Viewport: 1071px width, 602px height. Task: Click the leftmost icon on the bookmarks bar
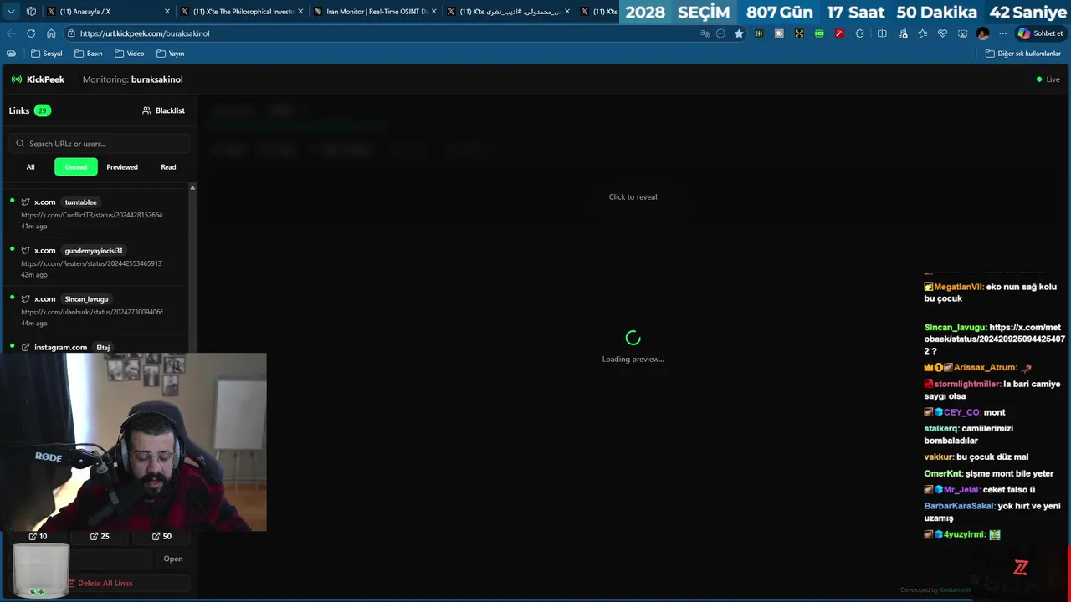point(11,54)
